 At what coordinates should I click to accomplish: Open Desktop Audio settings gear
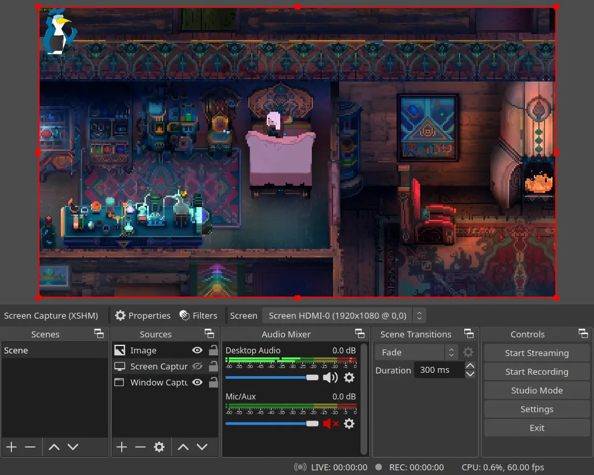(349, 378)
